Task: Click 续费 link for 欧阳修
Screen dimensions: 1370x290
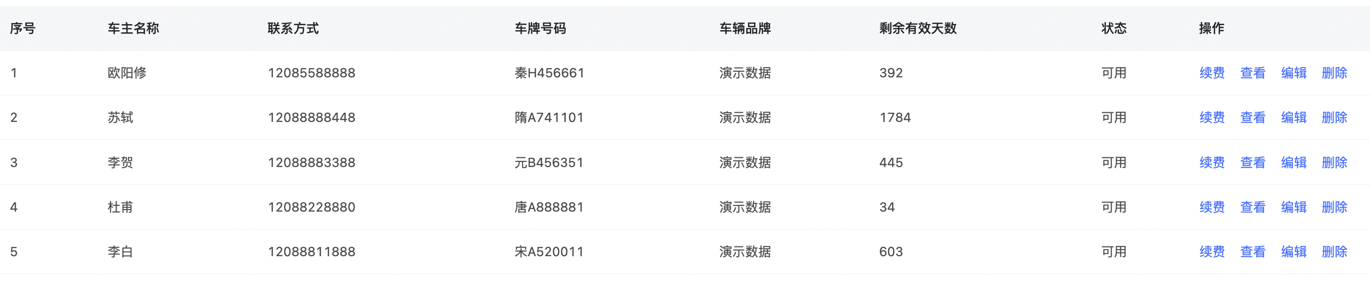Action: pos(1212,73)
